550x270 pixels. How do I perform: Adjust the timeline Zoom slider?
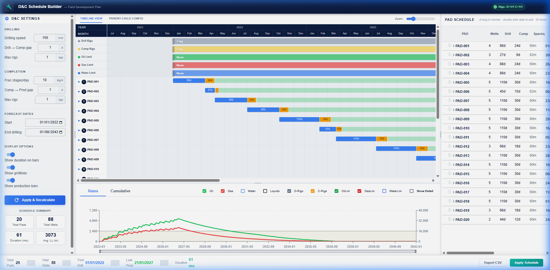click(x=413, y=19)
